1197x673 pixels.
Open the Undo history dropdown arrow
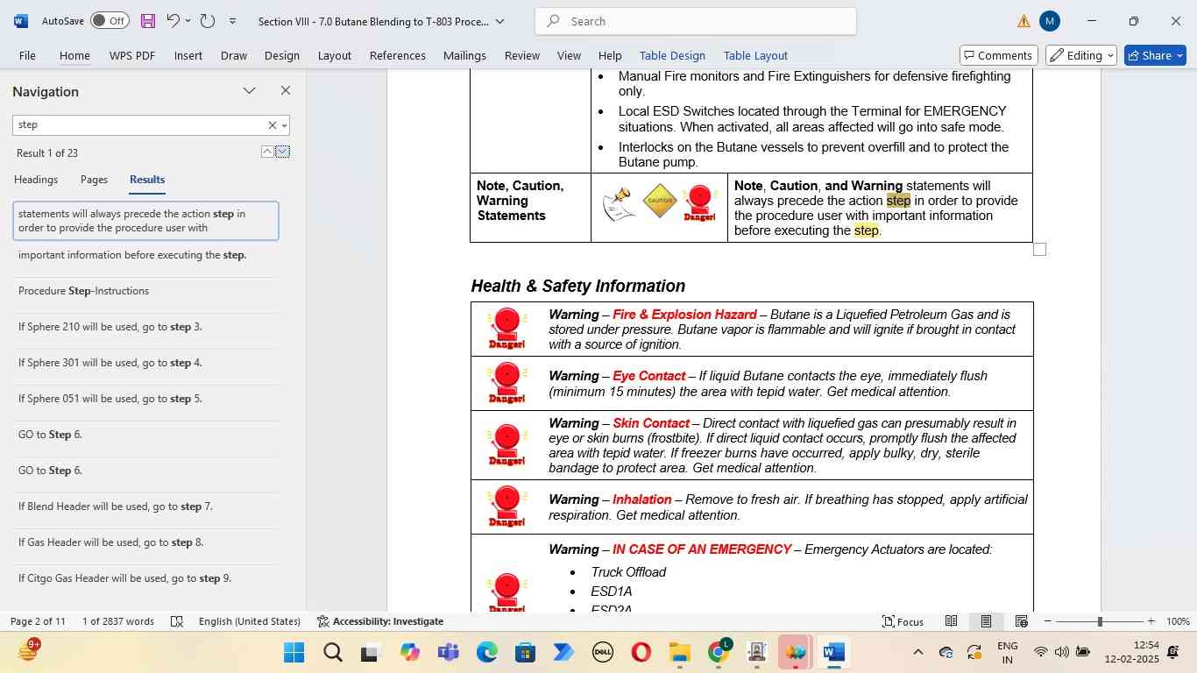188,21
